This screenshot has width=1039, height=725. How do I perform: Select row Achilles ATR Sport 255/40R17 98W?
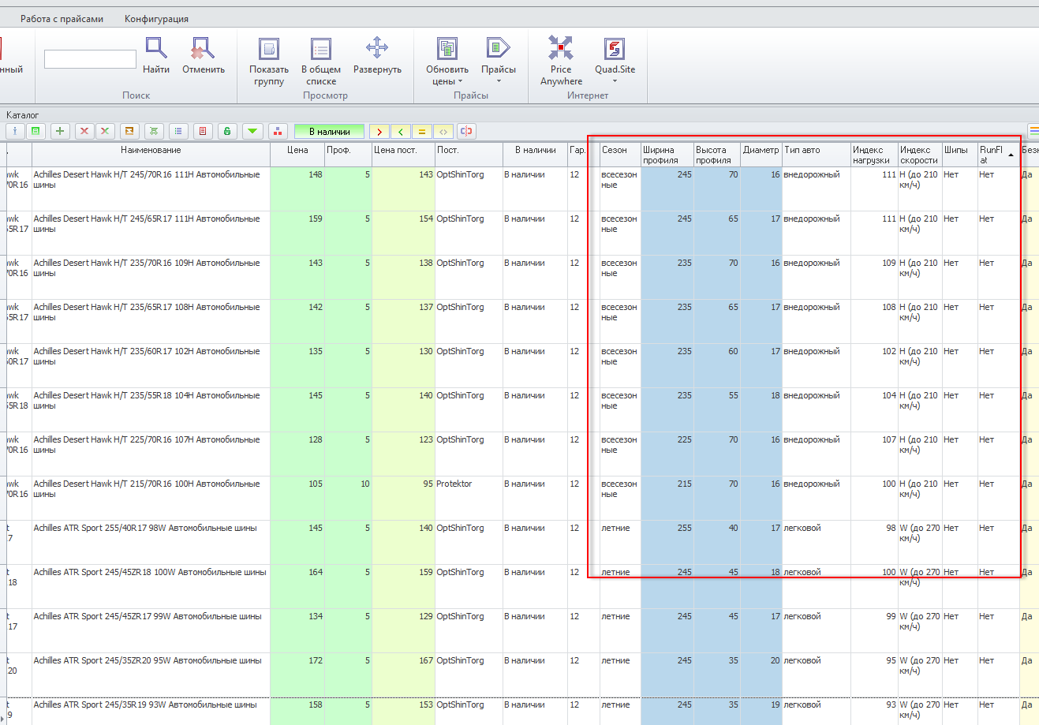519,542
